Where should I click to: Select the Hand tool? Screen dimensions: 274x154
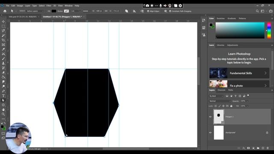click(x=3, y=110)
